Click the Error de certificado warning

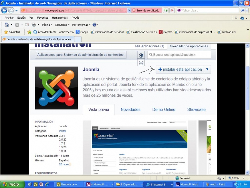[146, 11]
